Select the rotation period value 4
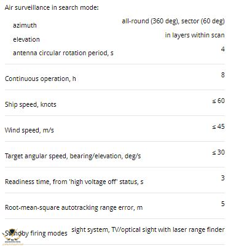 (223, 49)
